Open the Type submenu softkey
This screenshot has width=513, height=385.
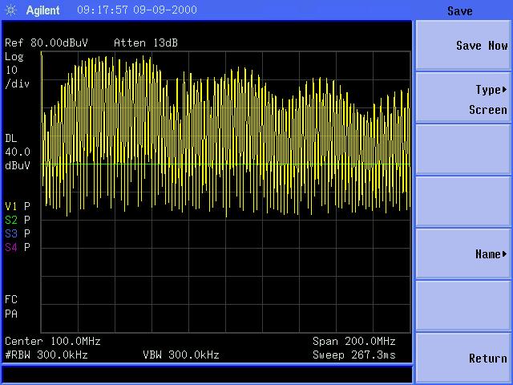click(x=463, y=99)
